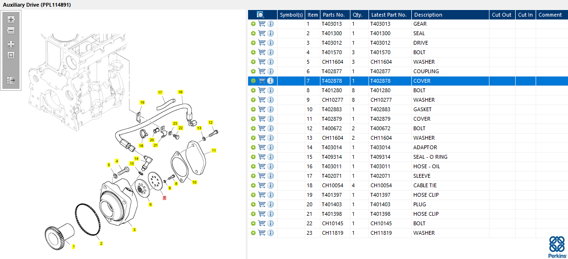Screen dimensions: 568x259
Task: Add BOLT T401570 to cart
Action: [262, 52]
